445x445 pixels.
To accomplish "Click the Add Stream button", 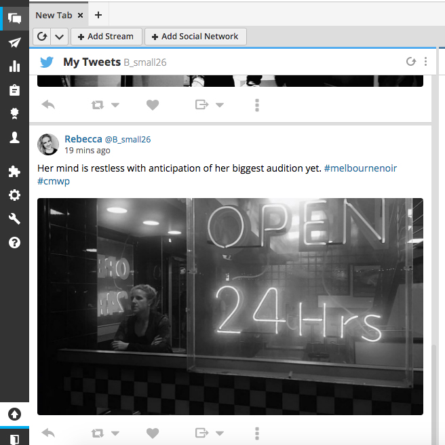I will [x=106, y=37].
